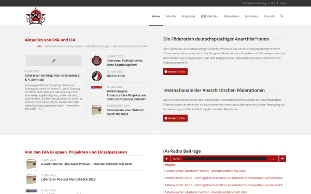Click the FdA-IFA star logo
Viewport: 311px width, 194px height.
click(36, 16)
